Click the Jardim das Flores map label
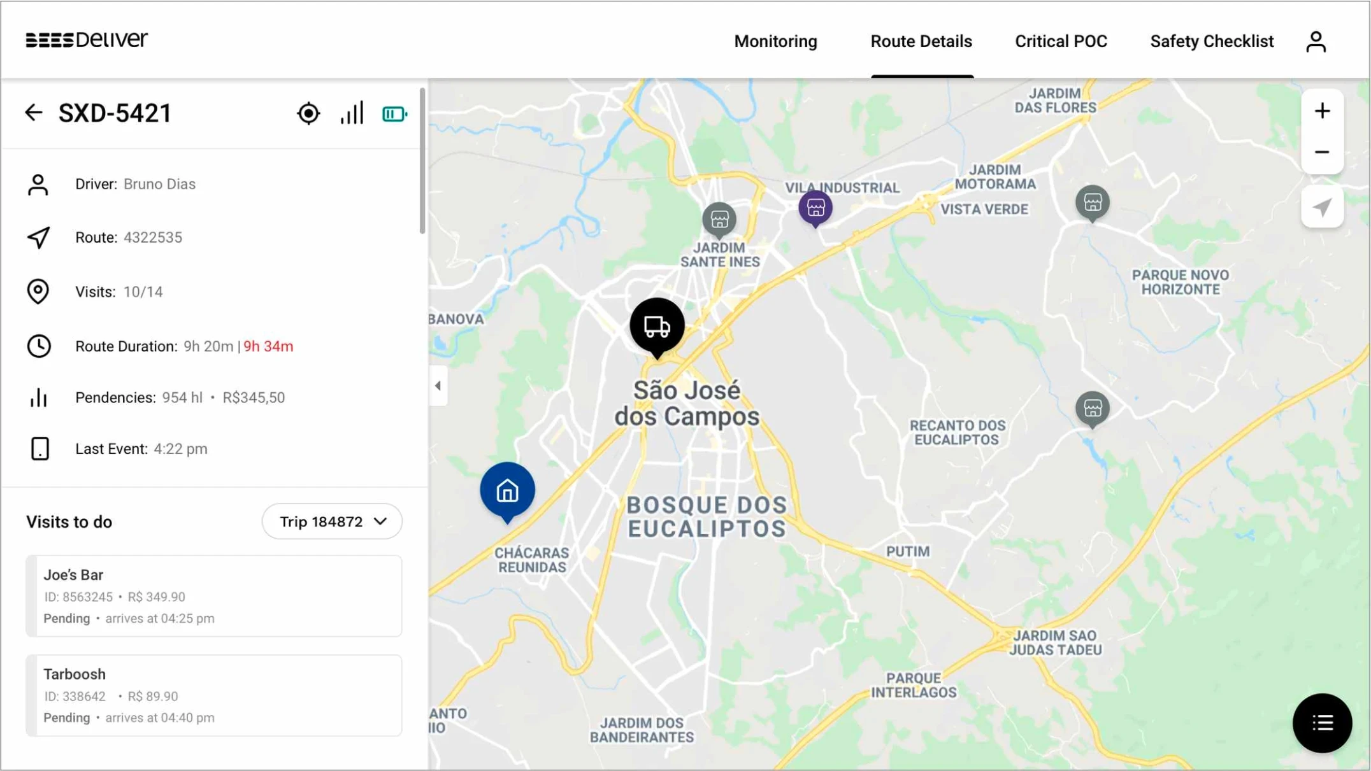The width and height of the screenshot is (1371, 771). tap(1055, 101)
